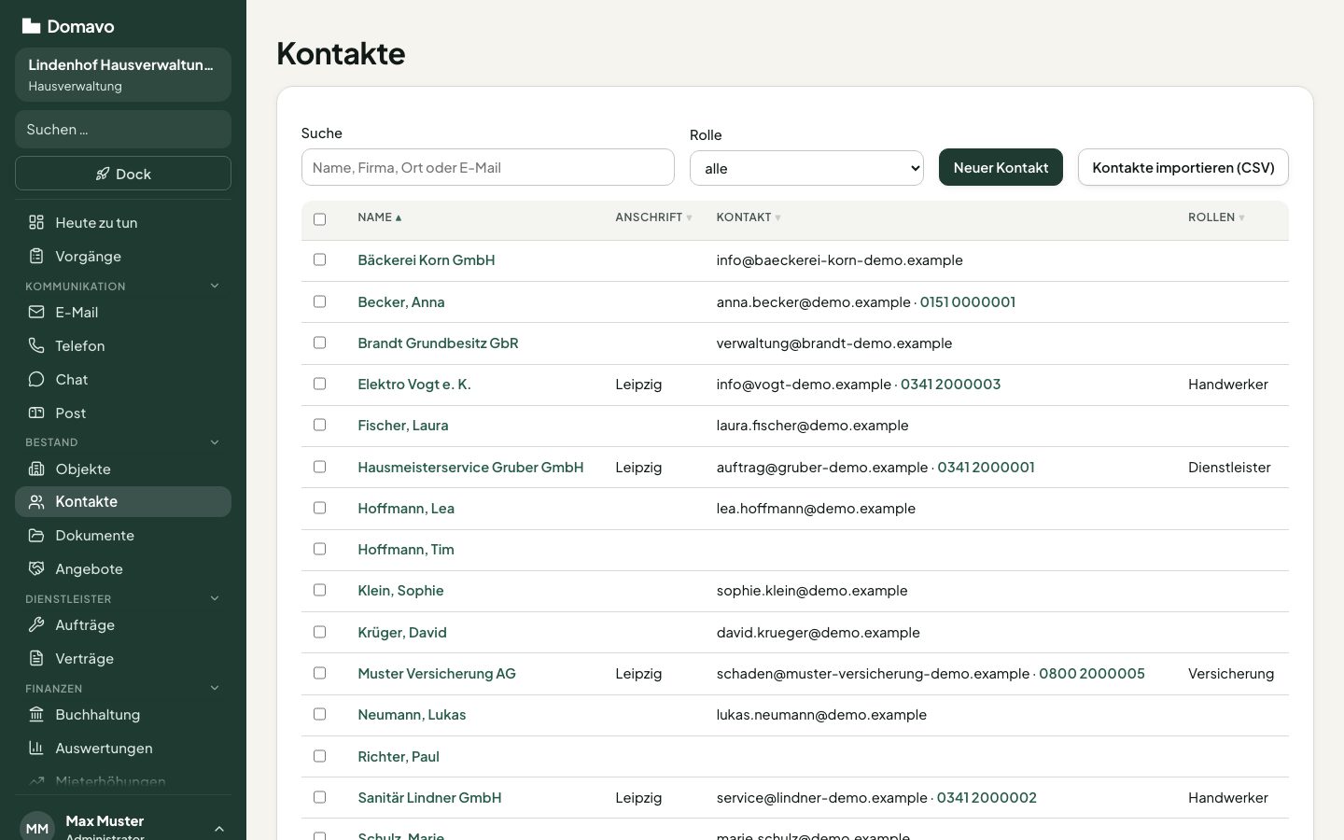Click the Telefon handset icon

(x=36, y=345)
